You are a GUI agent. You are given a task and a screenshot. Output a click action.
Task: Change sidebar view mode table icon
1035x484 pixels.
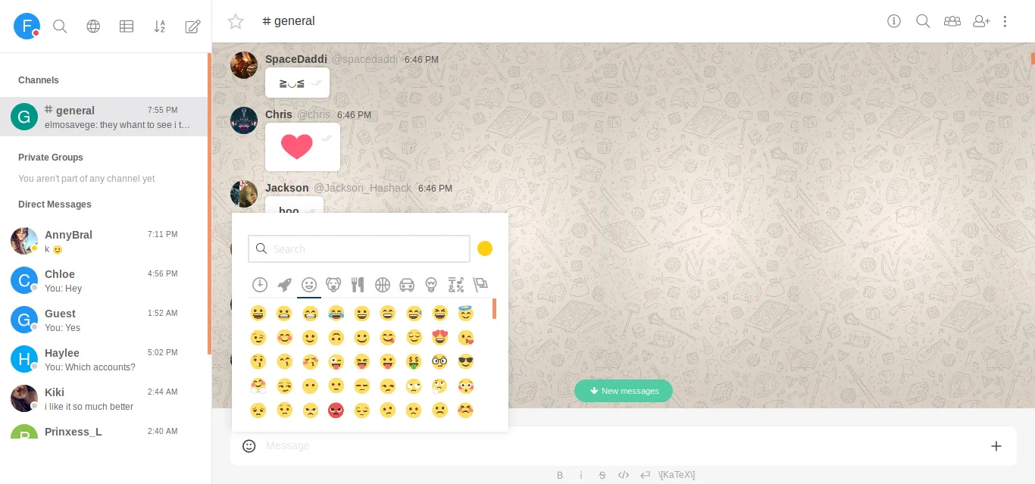127,27
